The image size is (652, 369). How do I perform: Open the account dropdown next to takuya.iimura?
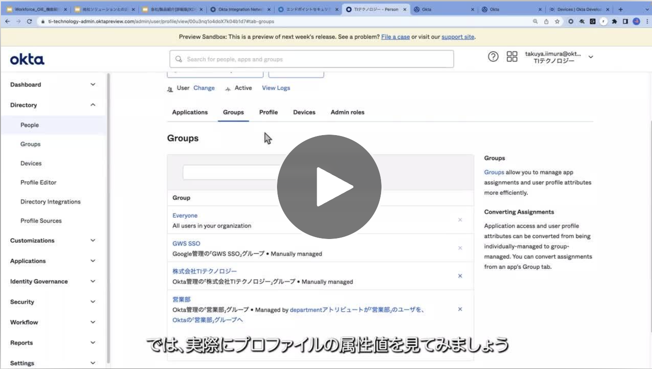point(591,57)
